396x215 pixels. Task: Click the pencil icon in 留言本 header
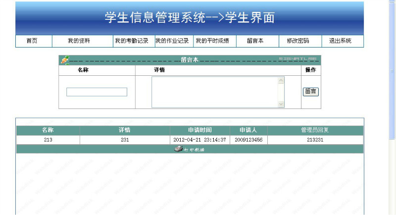pos(65,60)
